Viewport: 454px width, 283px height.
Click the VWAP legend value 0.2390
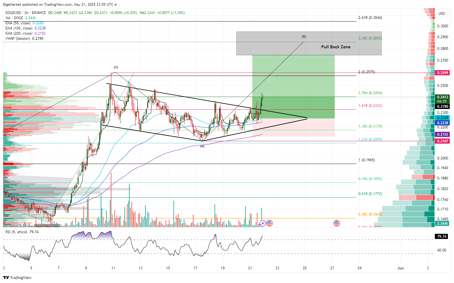pos(37,39)
